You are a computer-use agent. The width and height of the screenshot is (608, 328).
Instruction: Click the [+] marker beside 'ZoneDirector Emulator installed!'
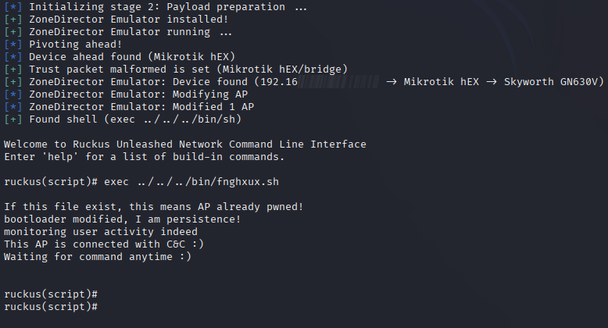[13, 20]
